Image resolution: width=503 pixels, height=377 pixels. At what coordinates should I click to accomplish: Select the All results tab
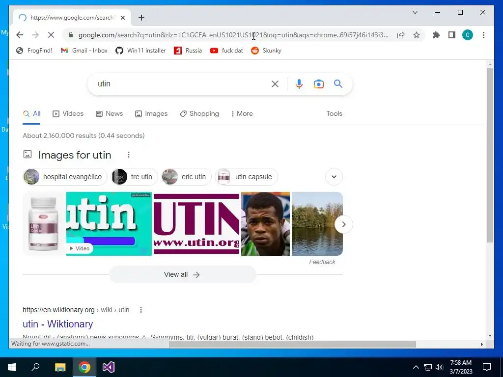[x=31, y=113]
